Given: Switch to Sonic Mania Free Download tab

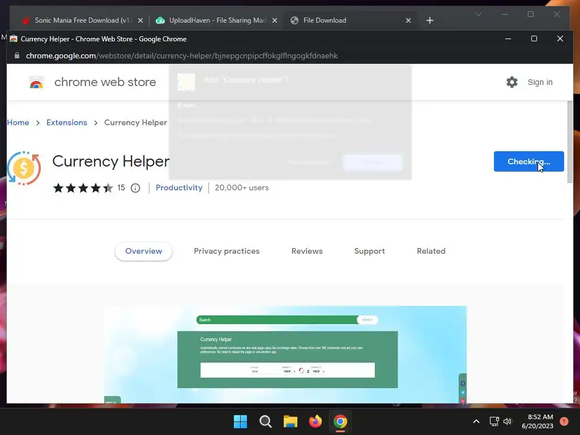Looking at the screenshot, I should point(83,20).
